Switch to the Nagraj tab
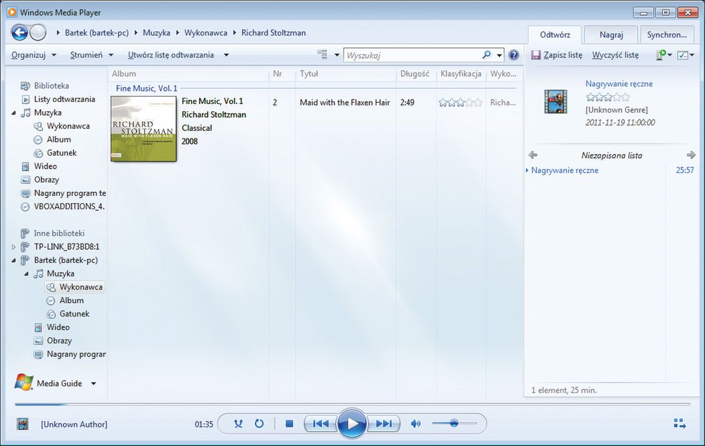Screen dimensions: 705x446 point(611,35)
